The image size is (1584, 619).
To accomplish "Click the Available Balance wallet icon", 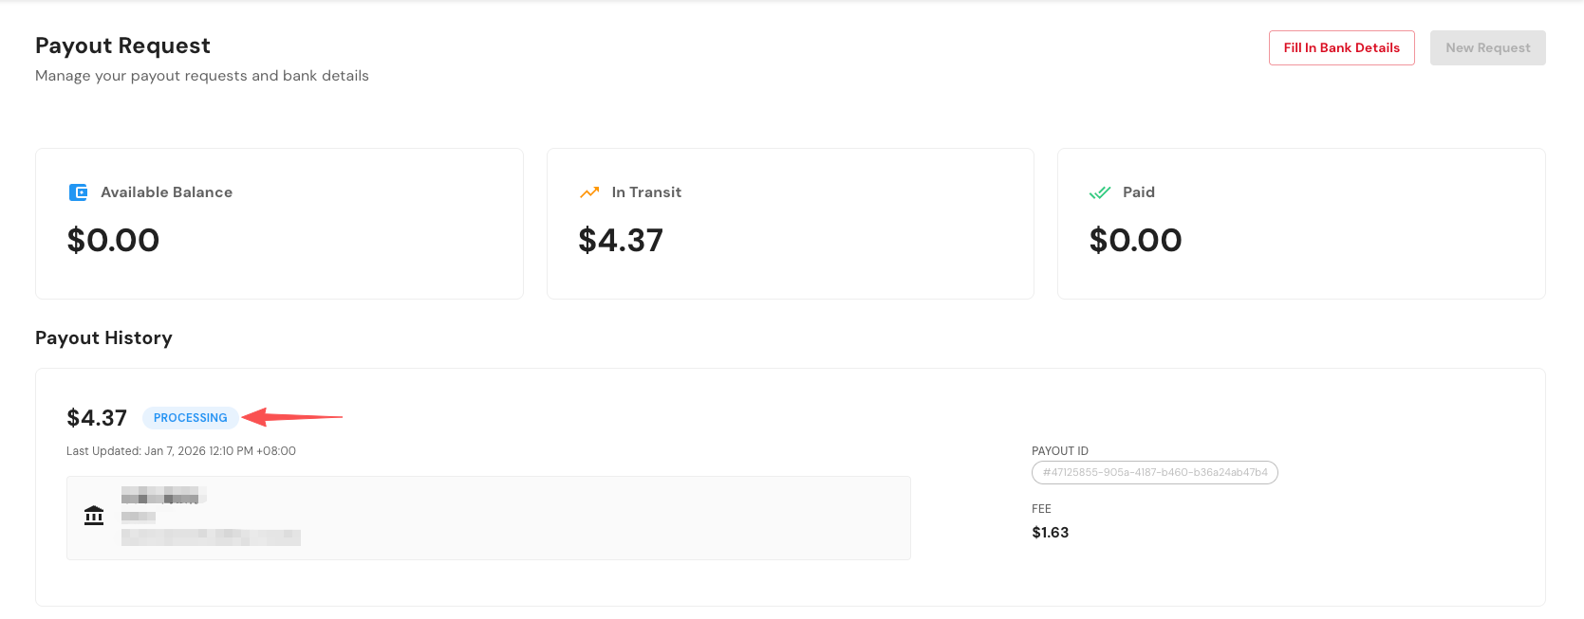I will click(78, 192).
